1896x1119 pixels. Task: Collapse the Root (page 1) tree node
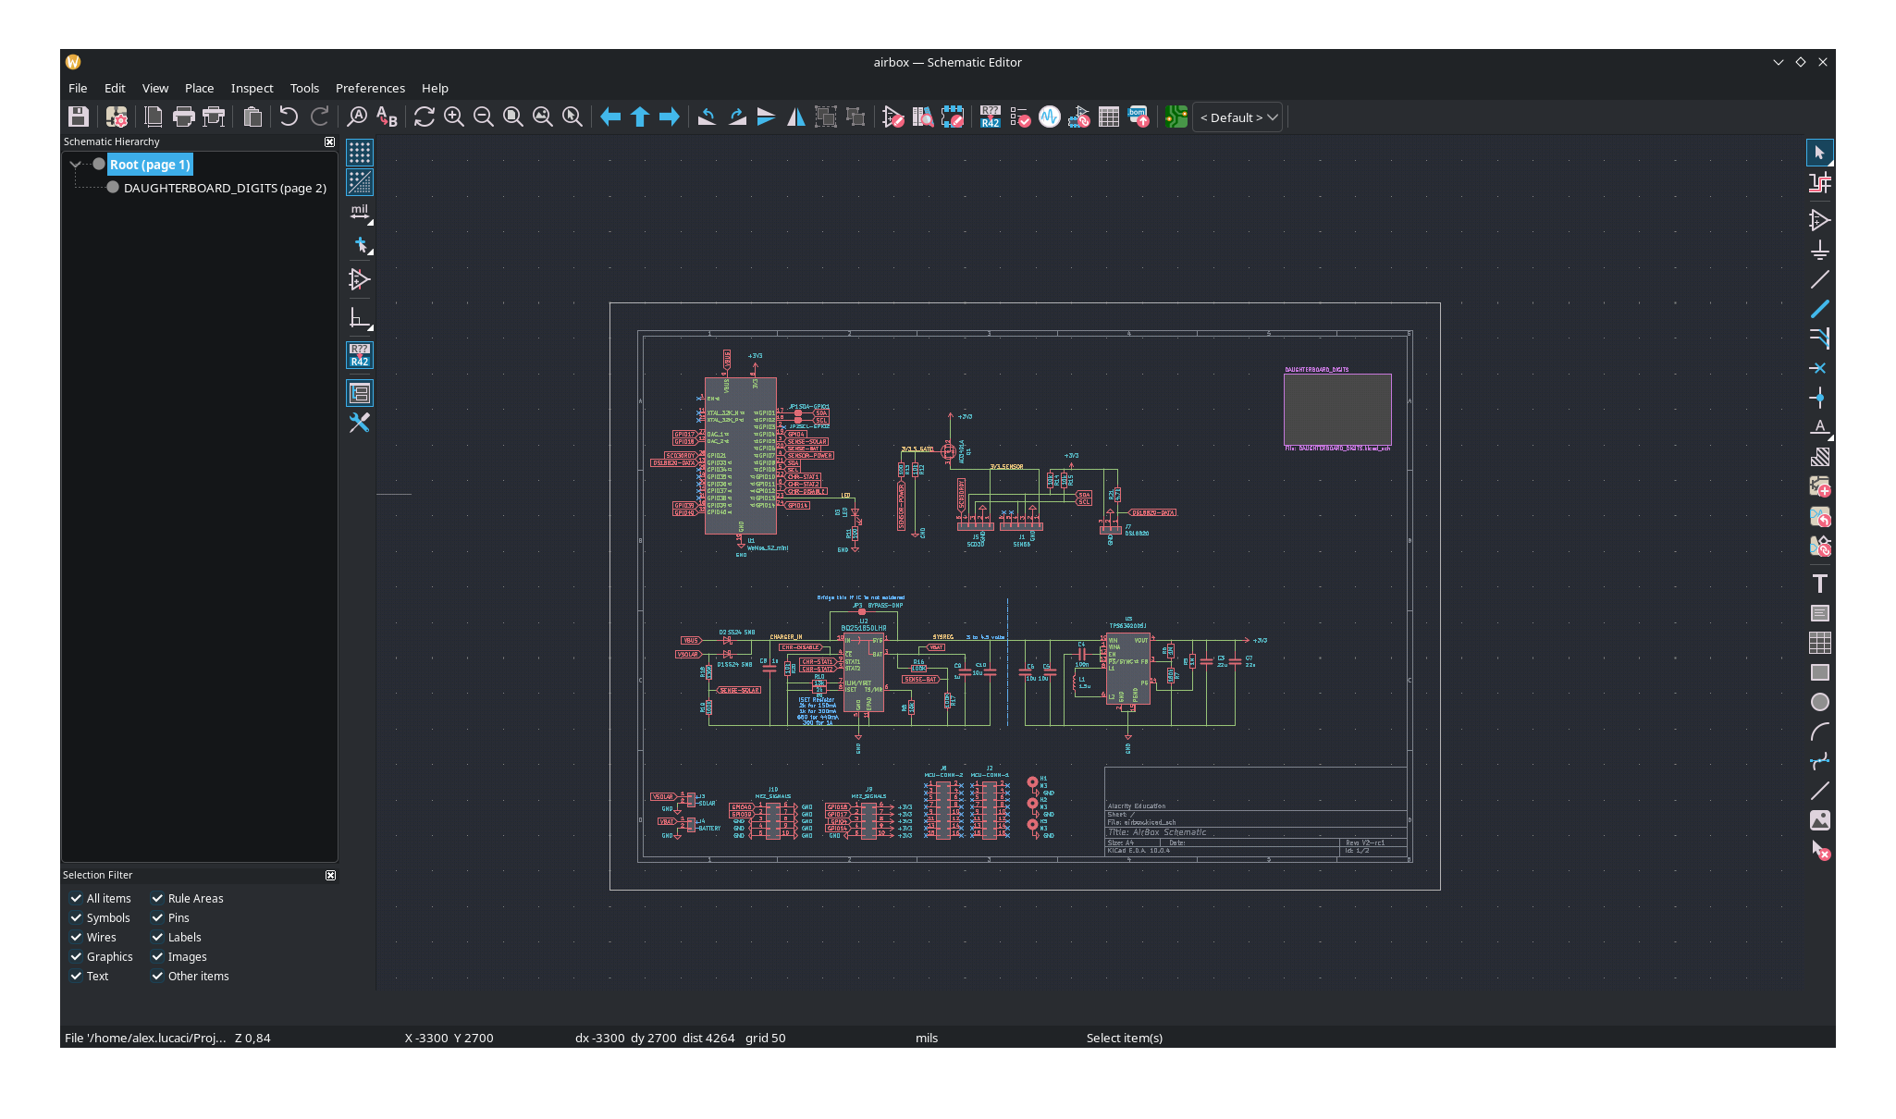pos(75,165)
